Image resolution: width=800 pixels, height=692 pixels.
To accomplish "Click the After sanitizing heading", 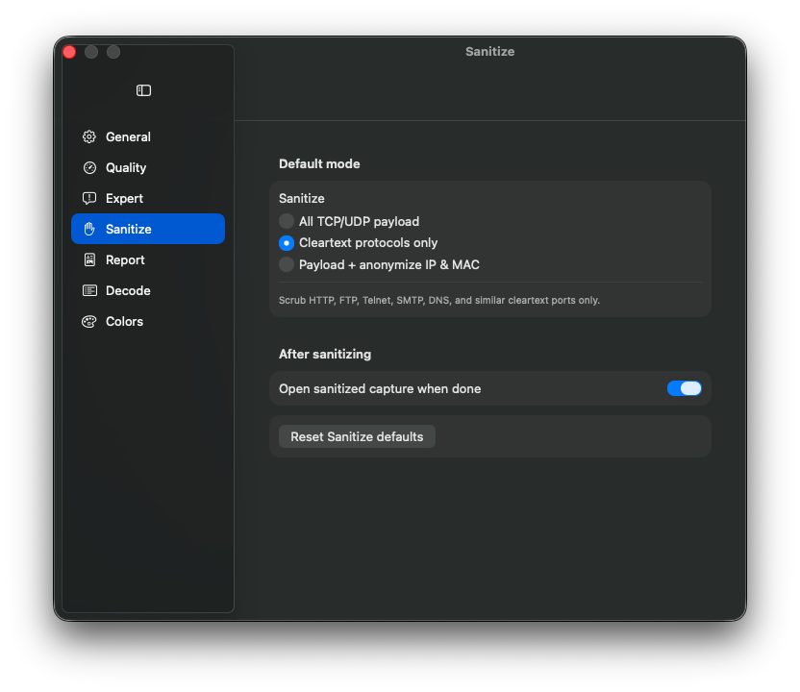I will pos(325,354).
